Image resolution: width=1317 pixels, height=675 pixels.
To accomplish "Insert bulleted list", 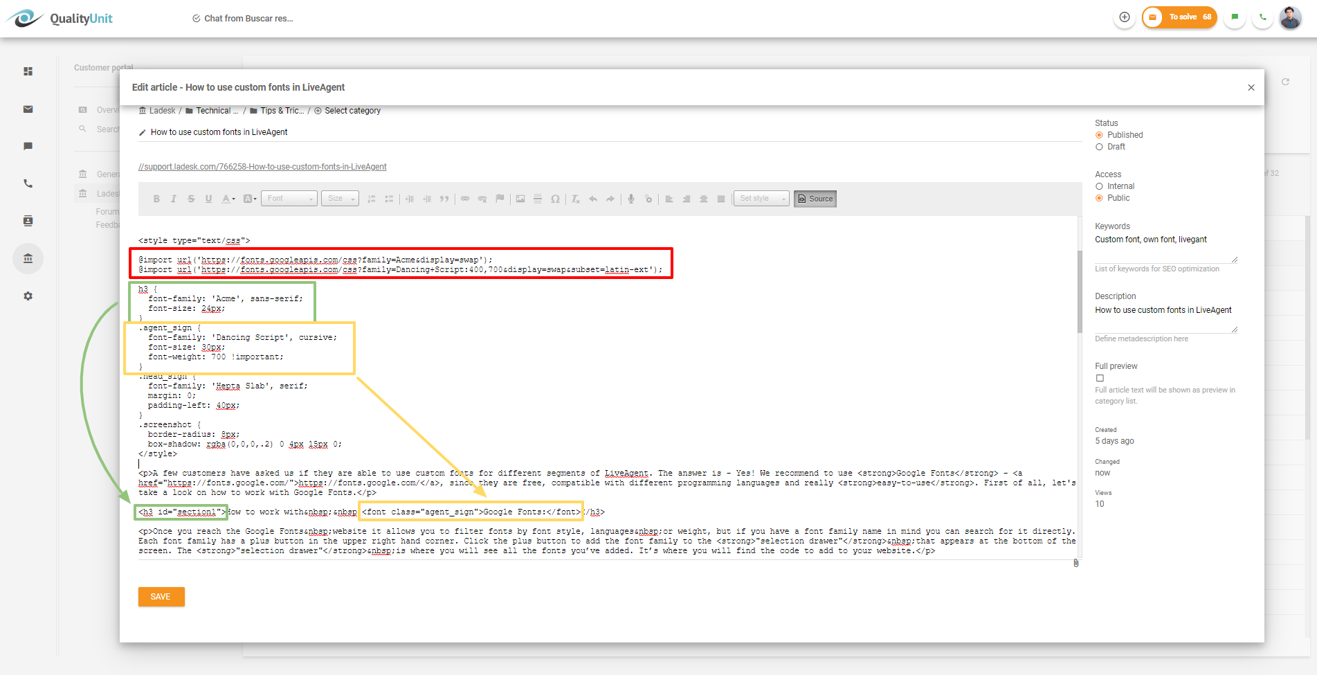I will point(389,199).
